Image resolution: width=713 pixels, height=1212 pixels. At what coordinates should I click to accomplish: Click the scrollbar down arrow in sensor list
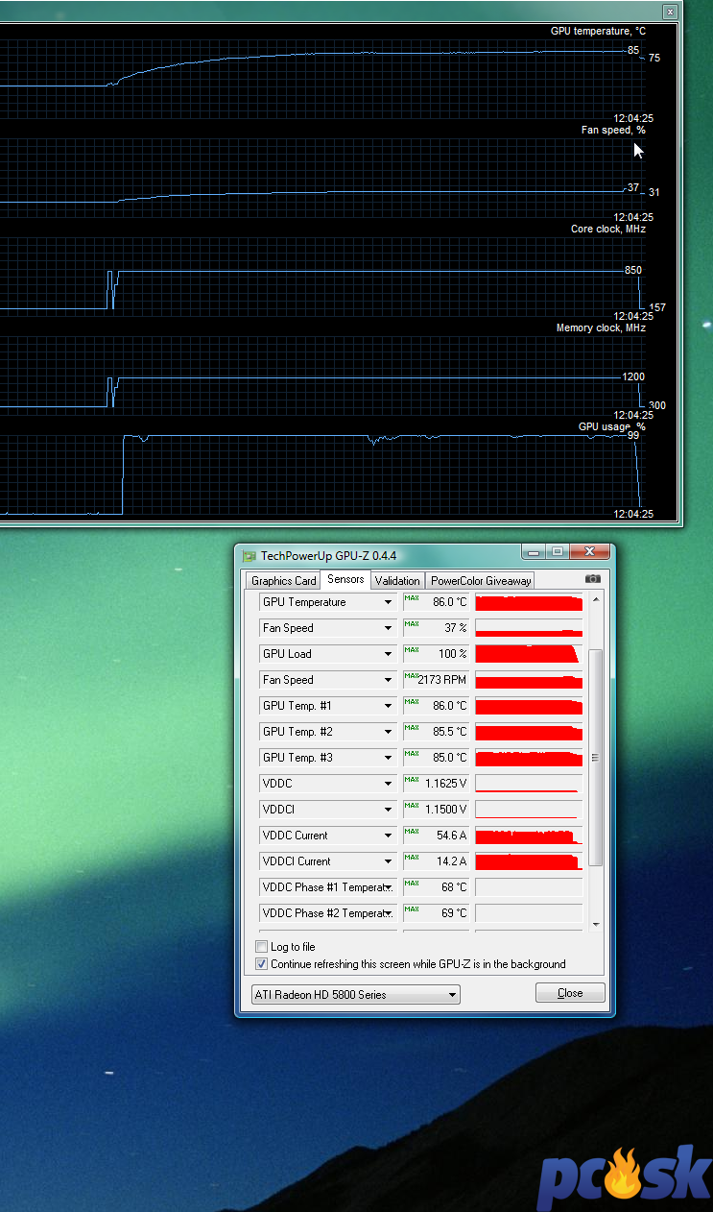tap(596, 924)
